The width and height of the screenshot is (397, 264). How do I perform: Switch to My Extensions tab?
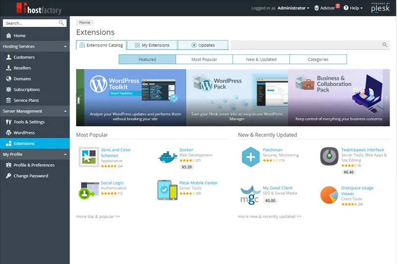152,45
